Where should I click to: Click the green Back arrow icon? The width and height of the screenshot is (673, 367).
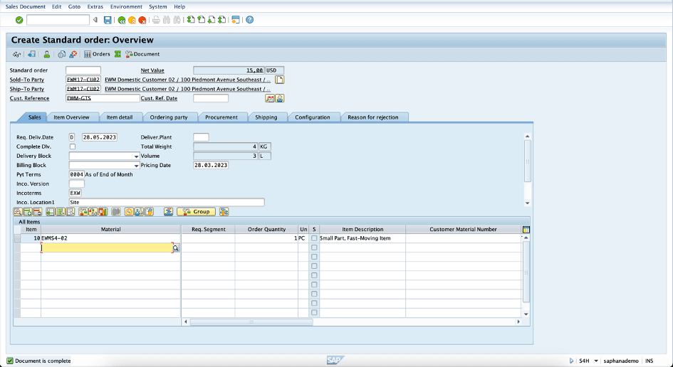coord(122,20)
